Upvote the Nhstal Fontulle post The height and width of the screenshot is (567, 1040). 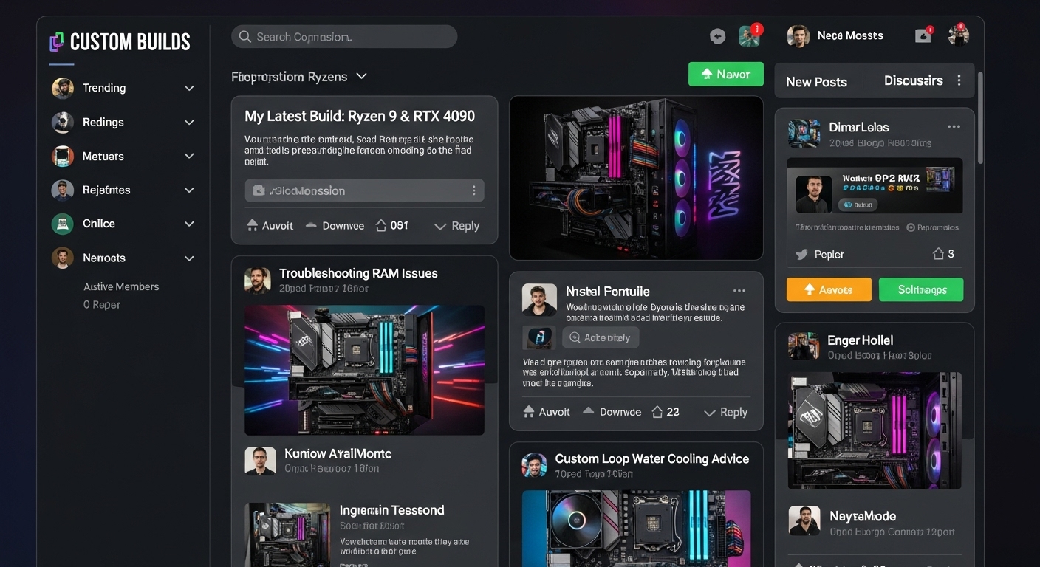547,412
